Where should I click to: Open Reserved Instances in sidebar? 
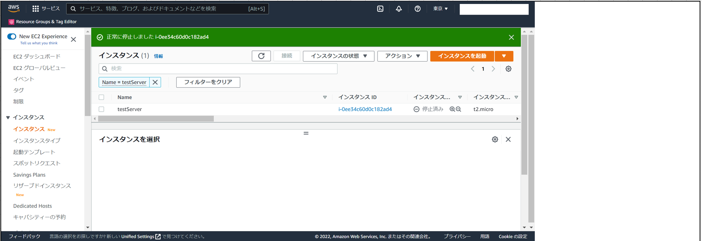coord(42,186)
